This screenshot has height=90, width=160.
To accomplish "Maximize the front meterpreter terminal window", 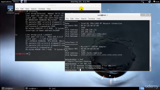I will (146, 15).
